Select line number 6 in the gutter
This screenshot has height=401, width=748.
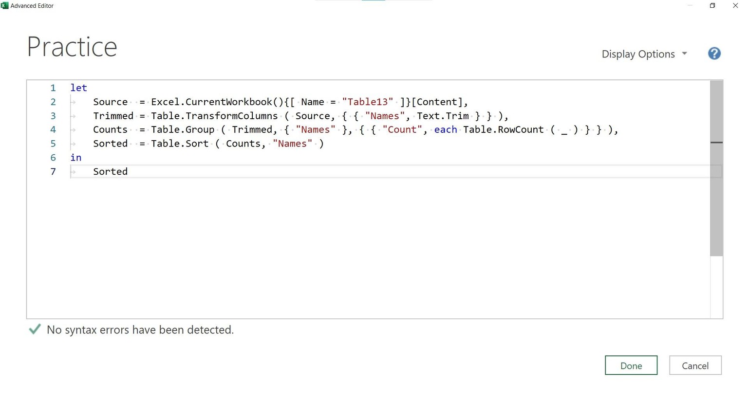click(x=53, y=158)
